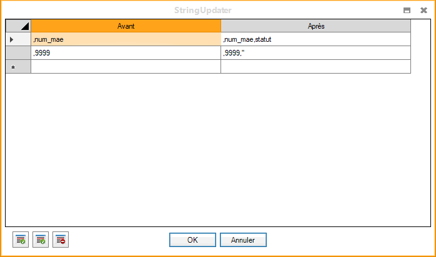
Task: Click the first list icon with green check
Action: tap(21, 240)
